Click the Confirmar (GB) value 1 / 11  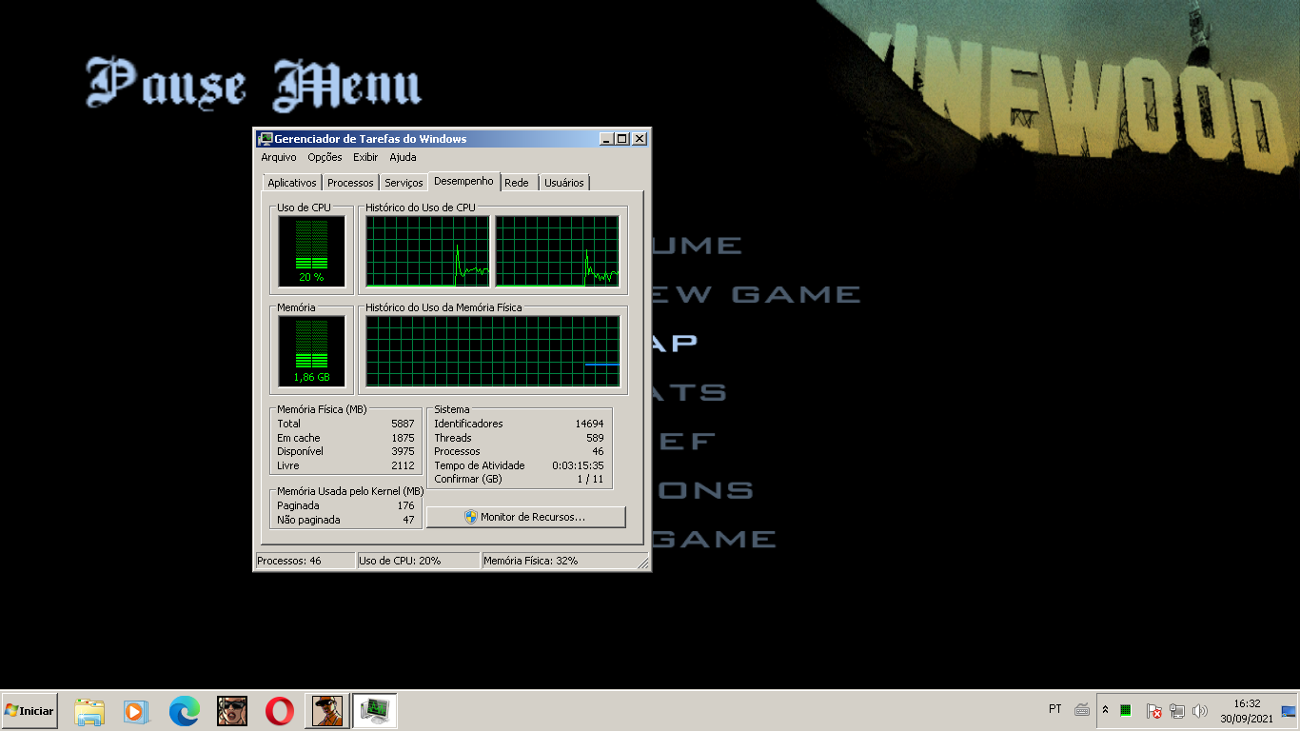pyautogui.click(x=590, y=479)
